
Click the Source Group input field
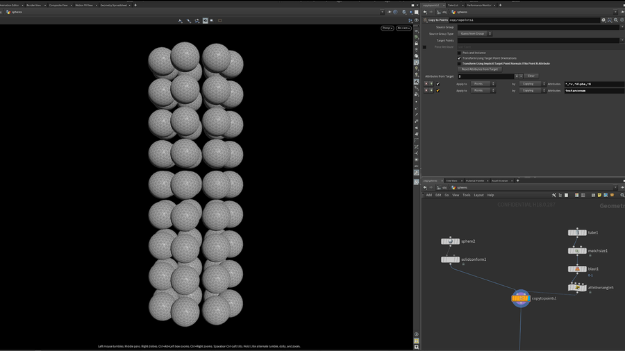coord(538,27)
